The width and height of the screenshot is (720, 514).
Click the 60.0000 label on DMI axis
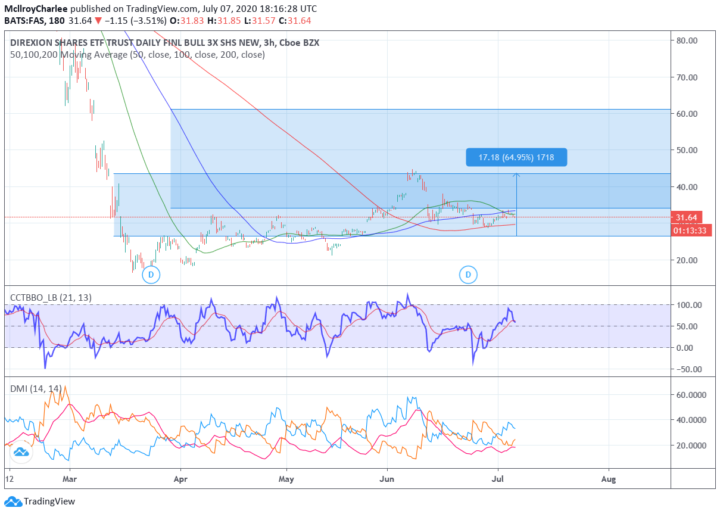pos(691,395)
